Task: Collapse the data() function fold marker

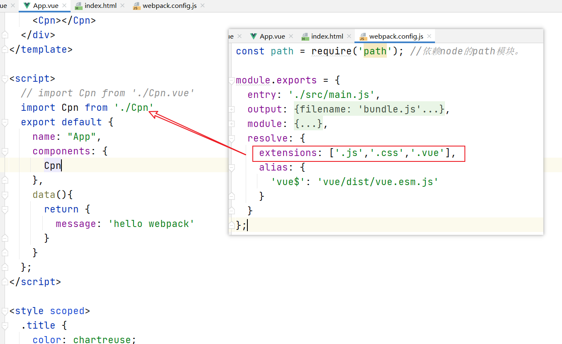Action: [x=5, y=195]
